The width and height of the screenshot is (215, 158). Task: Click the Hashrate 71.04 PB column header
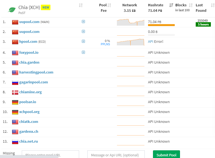156,8
